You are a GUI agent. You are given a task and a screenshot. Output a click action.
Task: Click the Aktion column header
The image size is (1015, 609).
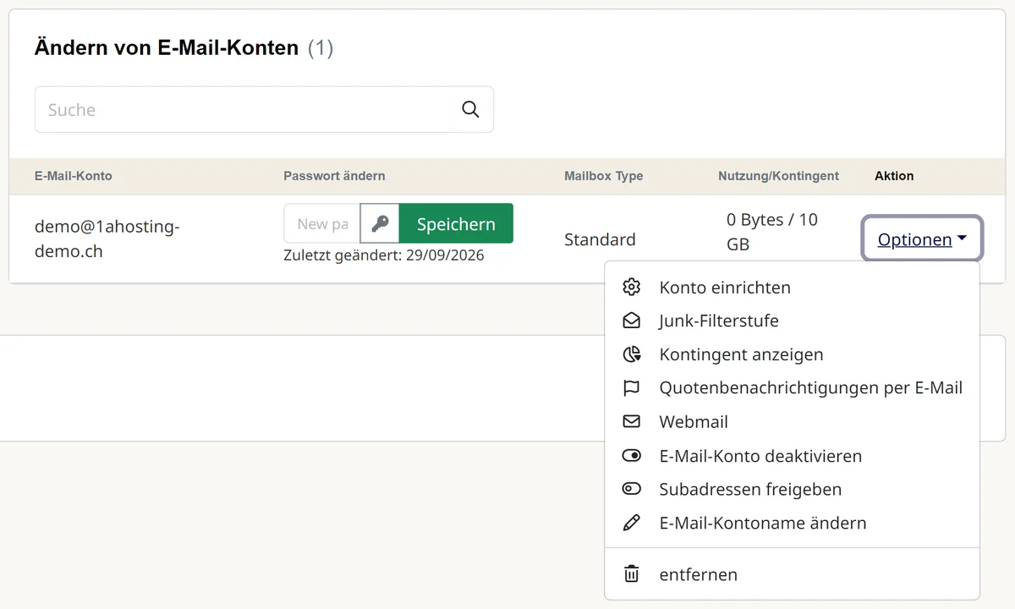[x=894, y=176]
